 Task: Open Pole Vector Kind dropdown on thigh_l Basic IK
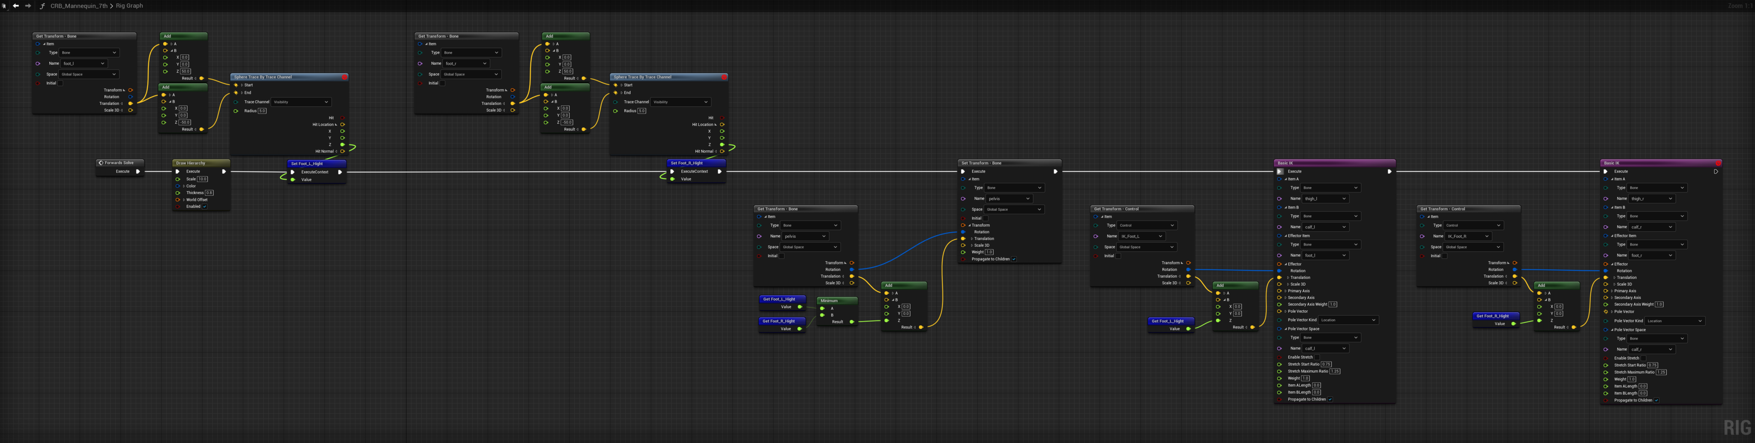1348,320
